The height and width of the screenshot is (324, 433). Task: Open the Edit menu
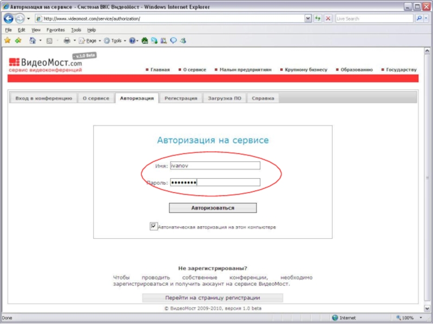21,30
